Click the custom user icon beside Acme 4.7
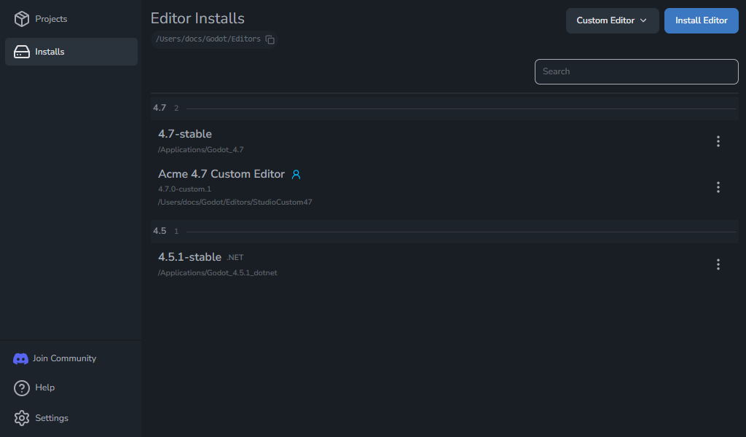This screenshot has width=746, height=437. click(296, 175)
